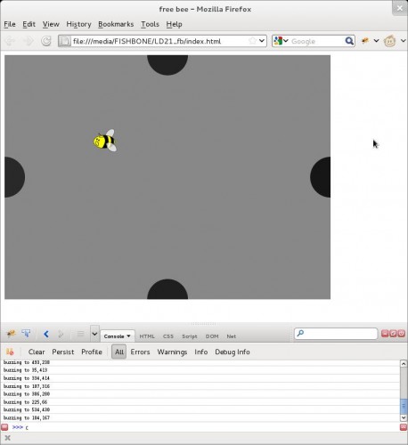
Task: Click the X icon in the bottom status bar
Action: click(x=8, y=438)
